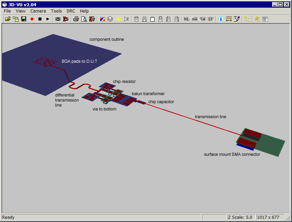Toggle the yellow light source icon
The width and height of the screenshot is (292, 222).
tap(118, 19)
